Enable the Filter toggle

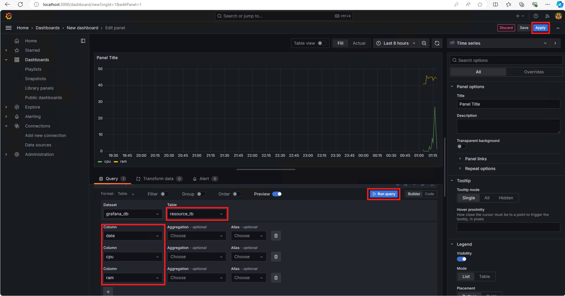click(x=165, y=194)
